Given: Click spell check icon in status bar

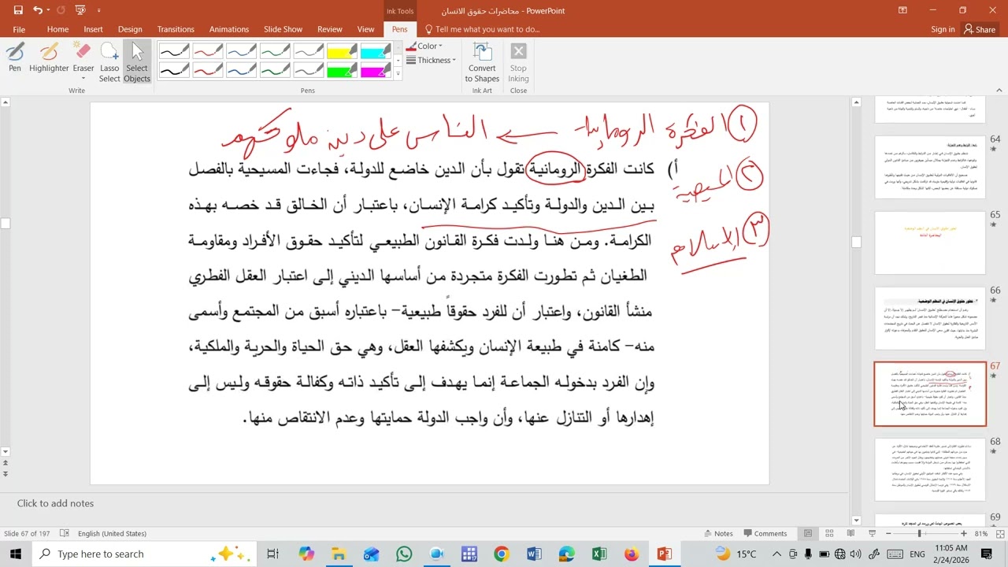Looking at the screenshot, I should (65, 533).
